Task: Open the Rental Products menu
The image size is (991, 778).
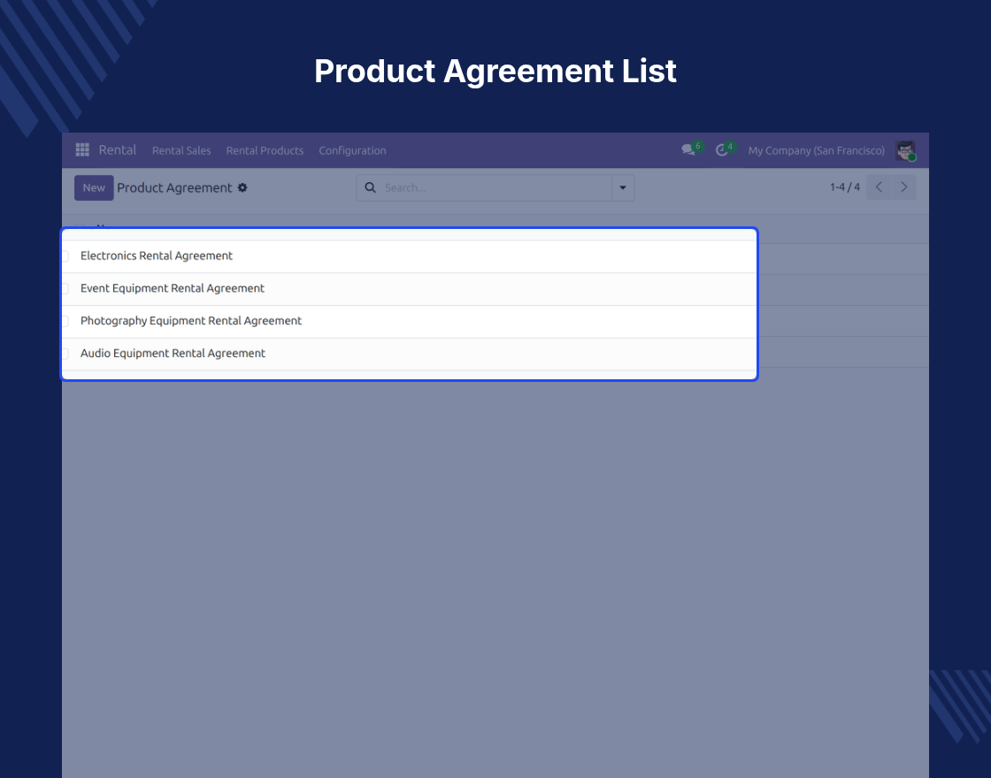Action: [x=265, y=150]
